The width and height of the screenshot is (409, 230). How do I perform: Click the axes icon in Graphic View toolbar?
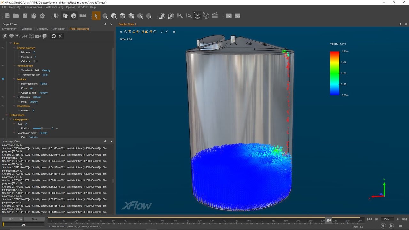tap(162, 32)
